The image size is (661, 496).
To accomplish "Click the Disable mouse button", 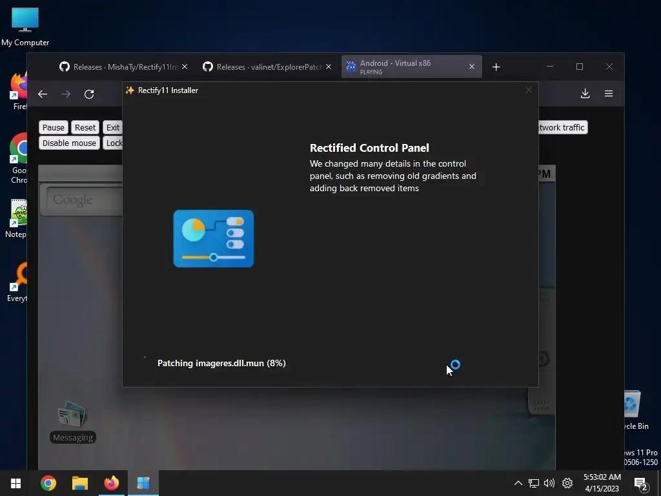I will tap(69, 143).
